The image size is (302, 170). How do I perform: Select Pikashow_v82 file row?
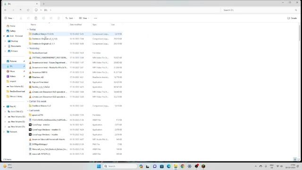point(75,77)
